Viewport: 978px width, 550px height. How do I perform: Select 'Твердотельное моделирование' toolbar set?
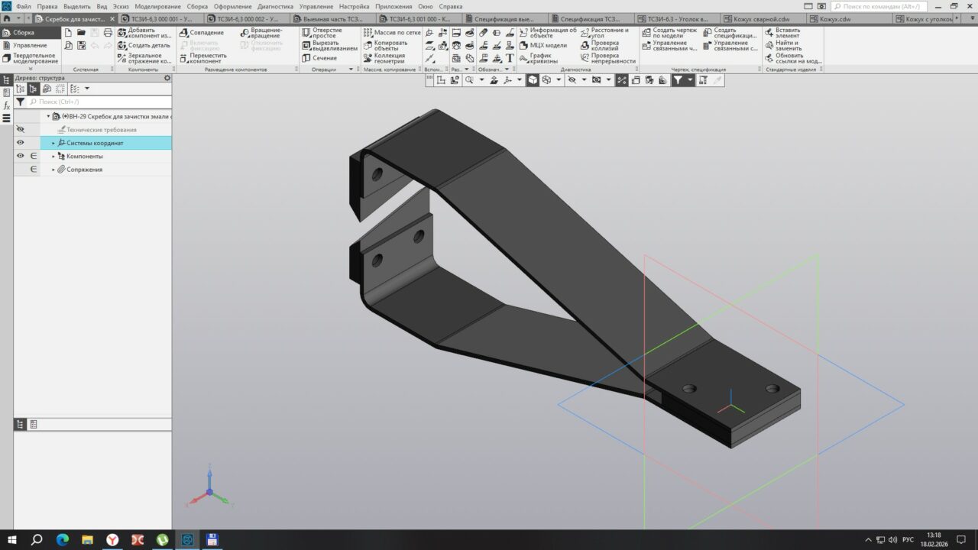click(x=31, y=58)
